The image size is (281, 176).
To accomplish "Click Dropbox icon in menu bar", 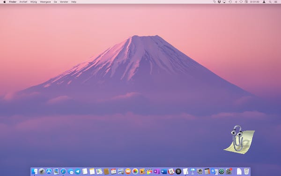I will [x=219, y=2].
